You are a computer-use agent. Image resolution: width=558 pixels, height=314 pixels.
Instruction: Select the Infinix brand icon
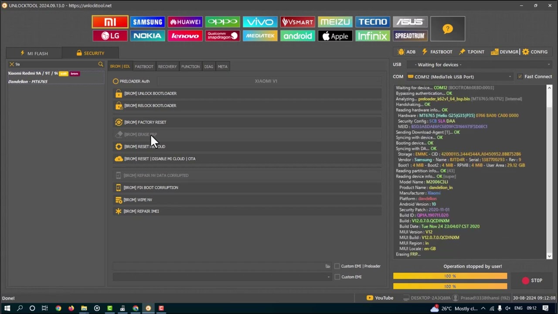point(373,36)
